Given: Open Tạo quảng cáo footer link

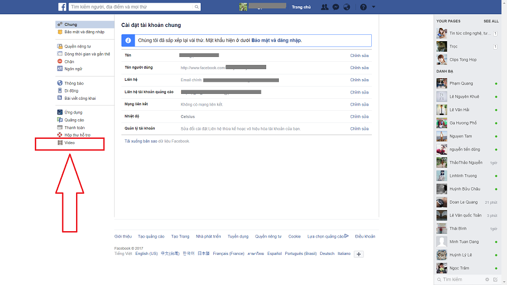Looking at the screenshot, I should [151, 236].
